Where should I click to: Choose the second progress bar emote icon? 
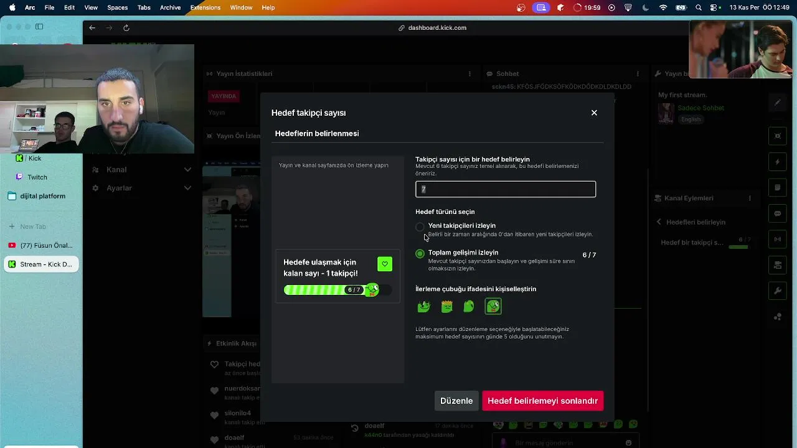click(446, 306)
